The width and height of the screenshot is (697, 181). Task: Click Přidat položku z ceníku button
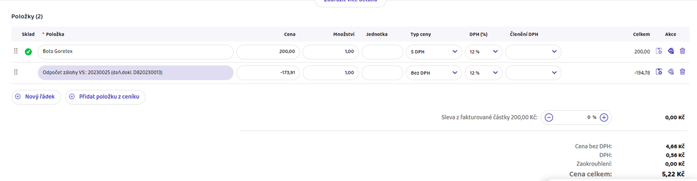[x=105, y=97]
